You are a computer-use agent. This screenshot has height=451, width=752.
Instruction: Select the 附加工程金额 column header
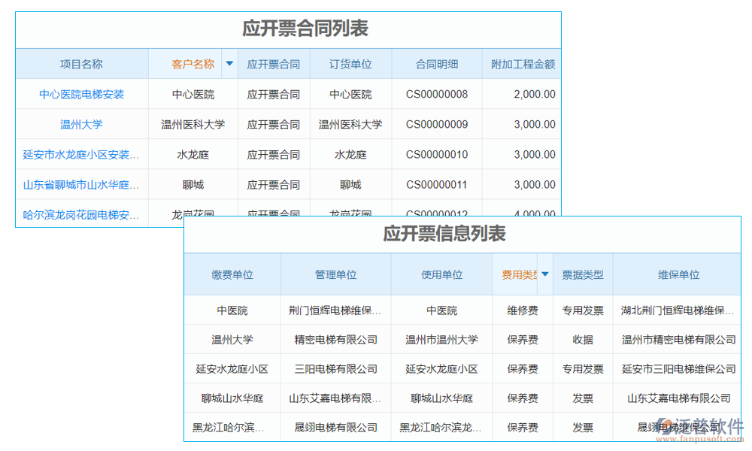tap(524, 65)
